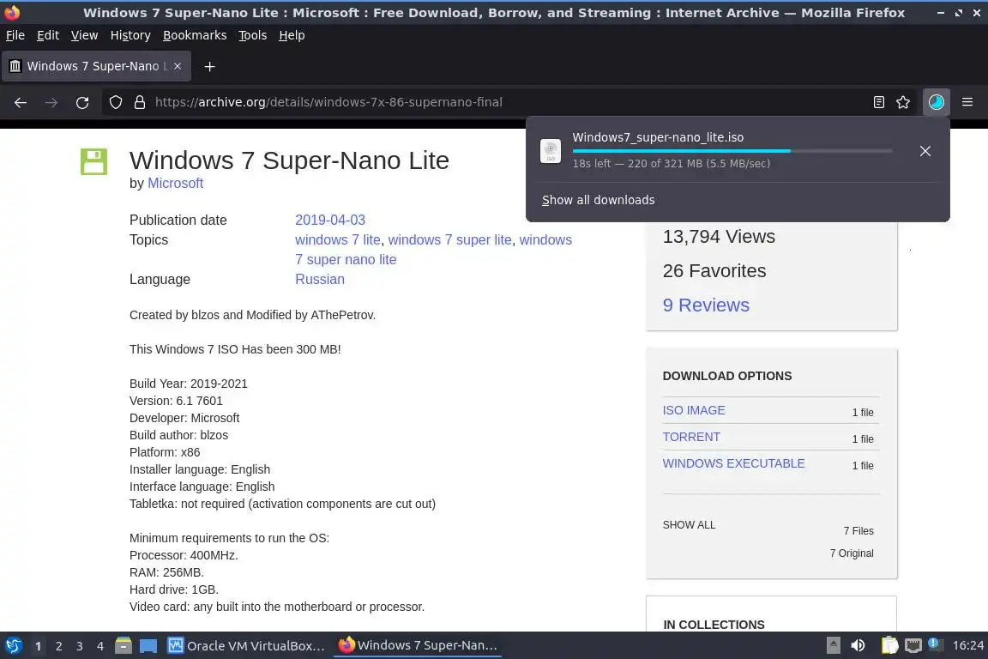This screenshot has width=988, height=659.
Task: Close the Windows 7 Super-Nano tab
Action: [177, 66]
